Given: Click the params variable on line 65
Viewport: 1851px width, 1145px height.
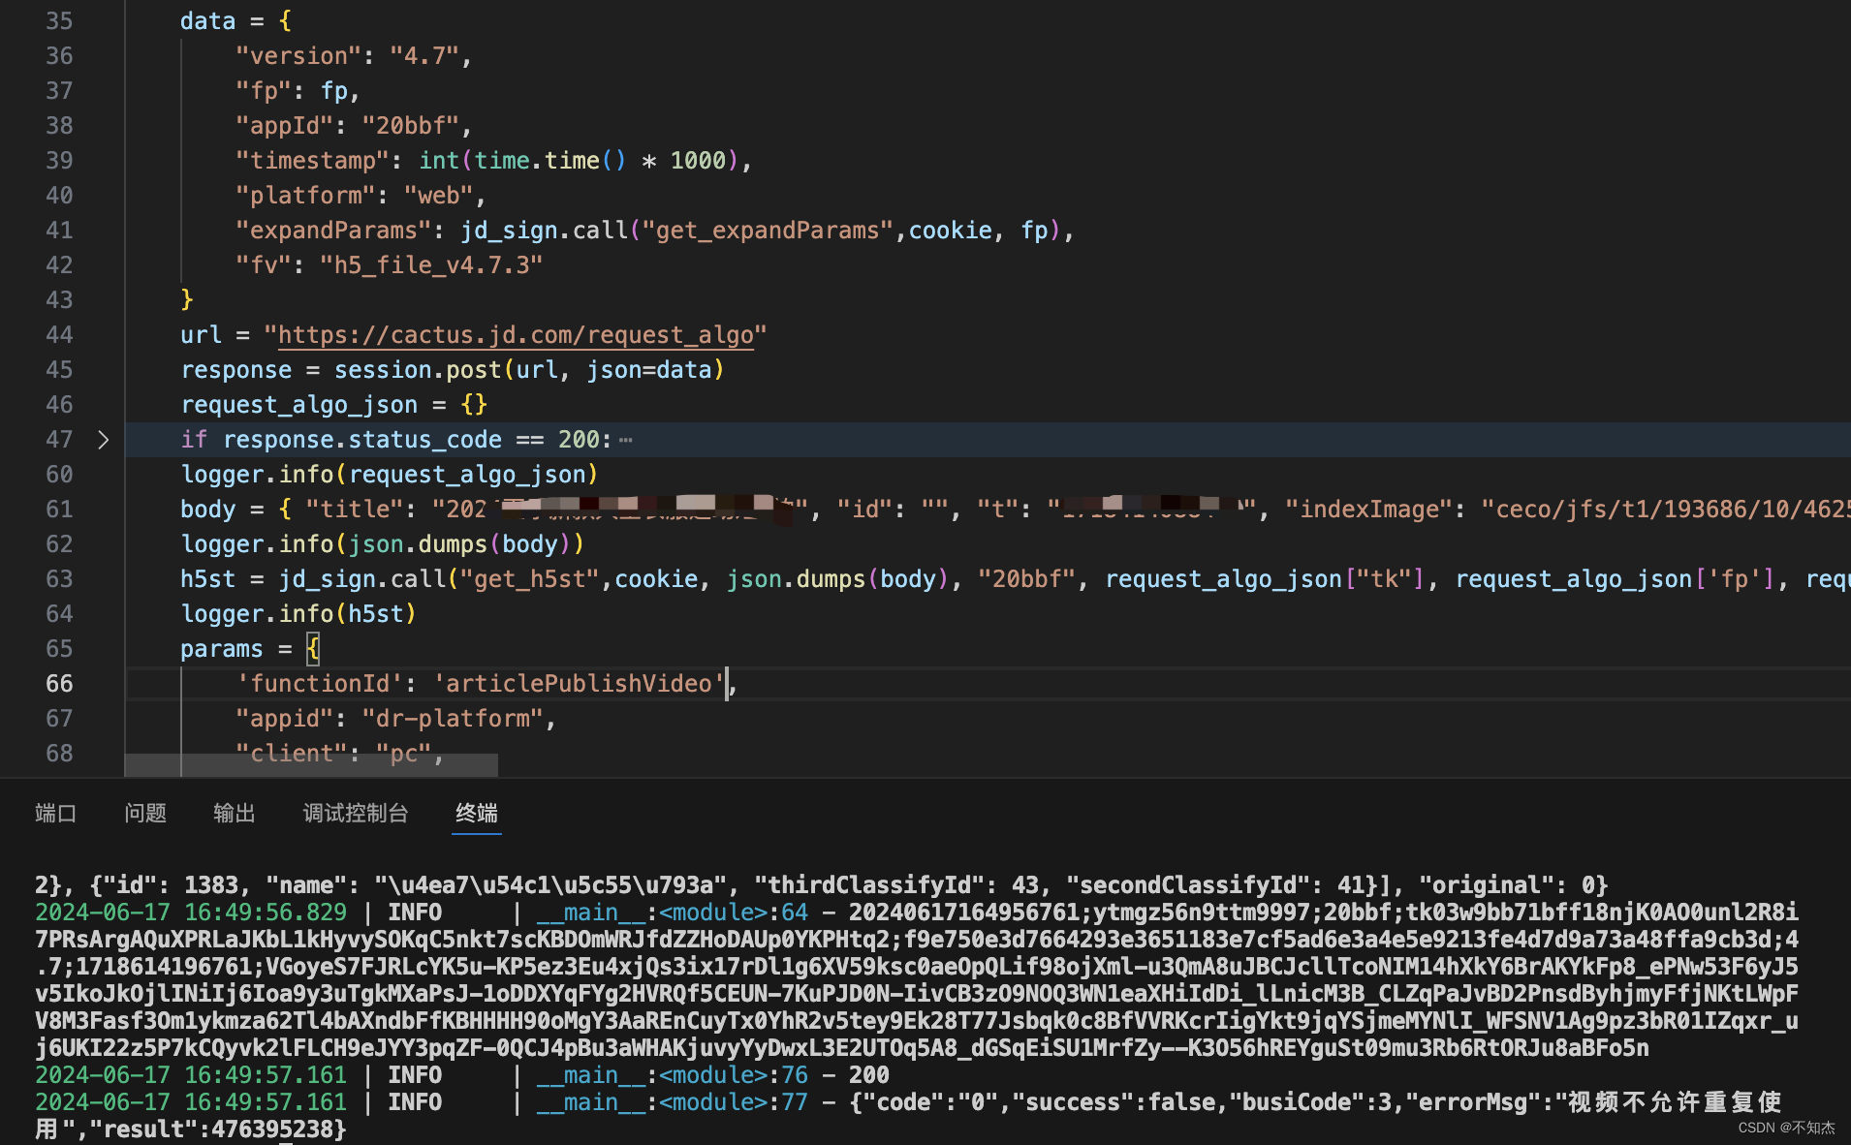Looking at the screenshot, I should (x=222, y=649).
